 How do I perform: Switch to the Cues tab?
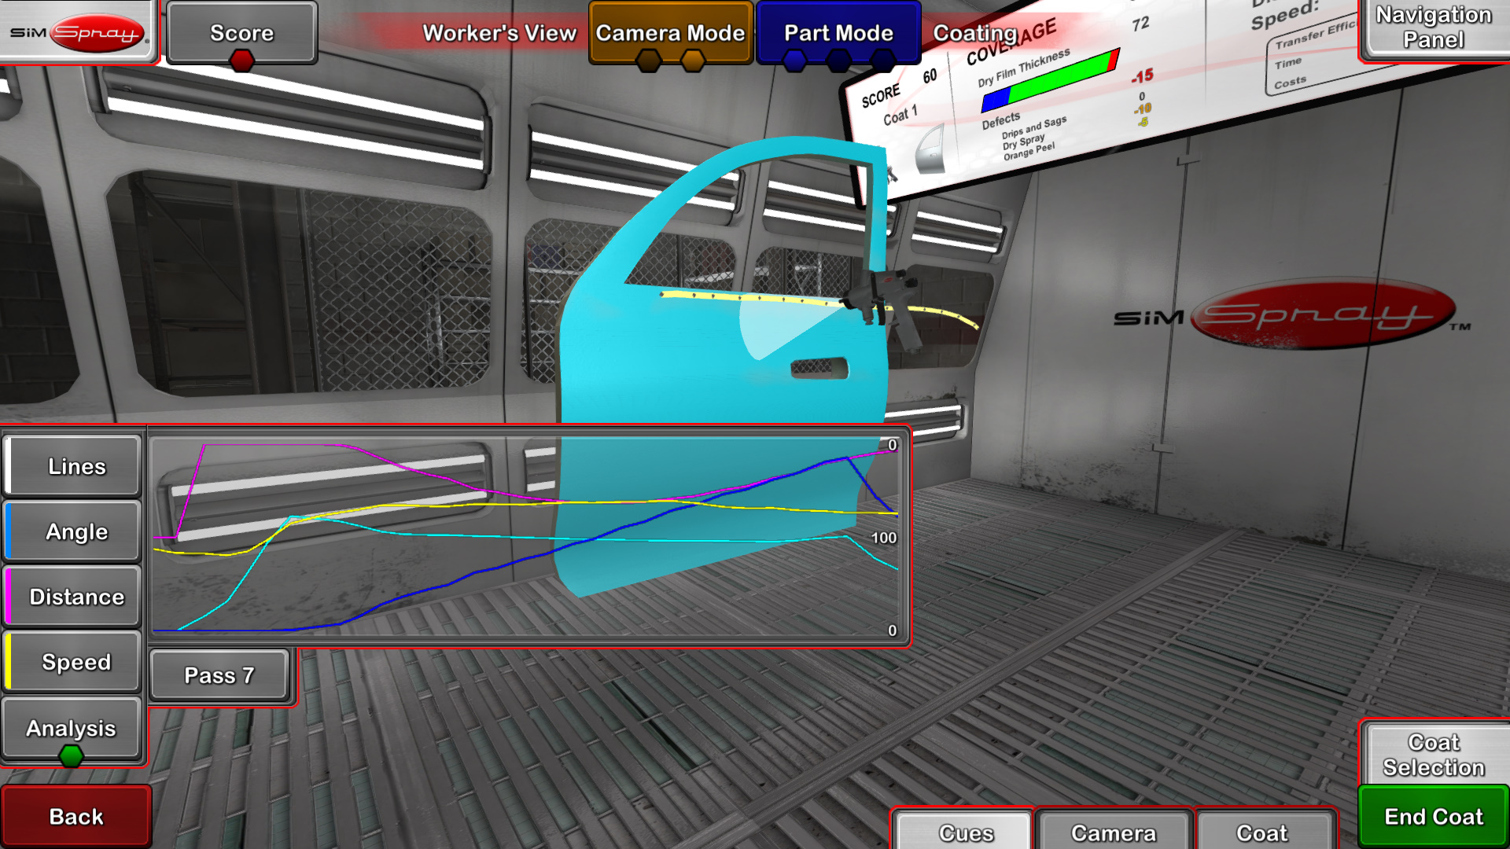pyautogui.click(x=965, y=832)
